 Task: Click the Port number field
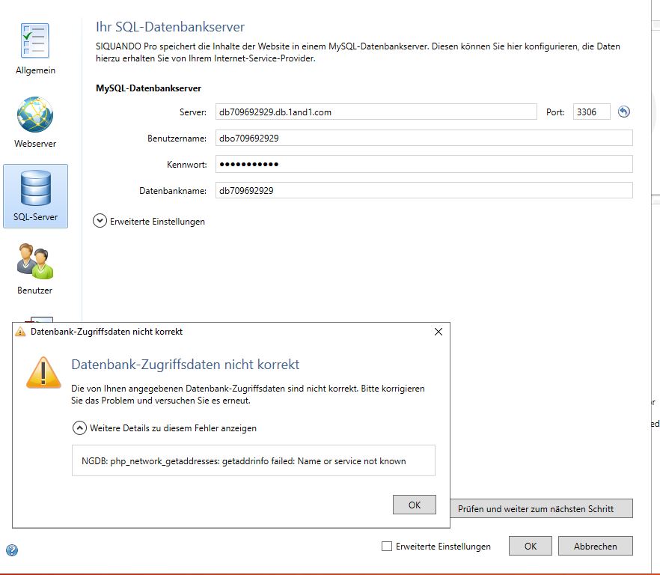pos(591,112)
